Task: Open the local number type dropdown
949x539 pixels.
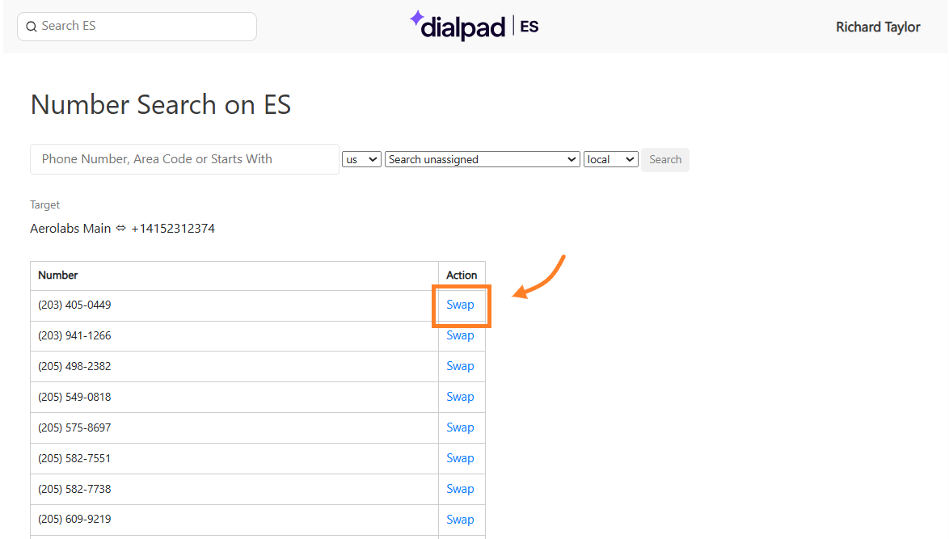Action: [610, 160]
